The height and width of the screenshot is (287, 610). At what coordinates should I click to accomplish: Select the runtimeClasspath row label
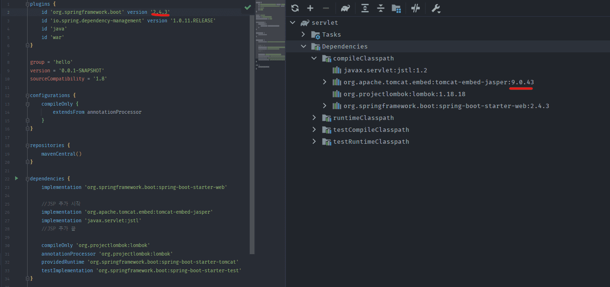[363, 118]
